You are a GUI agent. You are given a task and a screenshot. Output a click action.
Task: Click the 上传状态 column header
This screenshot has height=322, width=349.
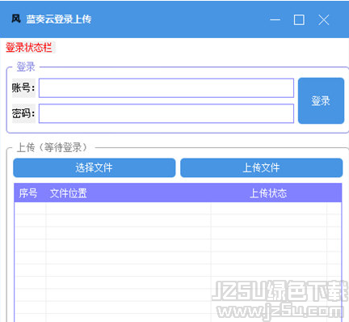coord(268,193)
